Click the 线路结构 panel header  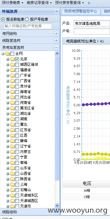pyautogui.click(x=30, y=212)
